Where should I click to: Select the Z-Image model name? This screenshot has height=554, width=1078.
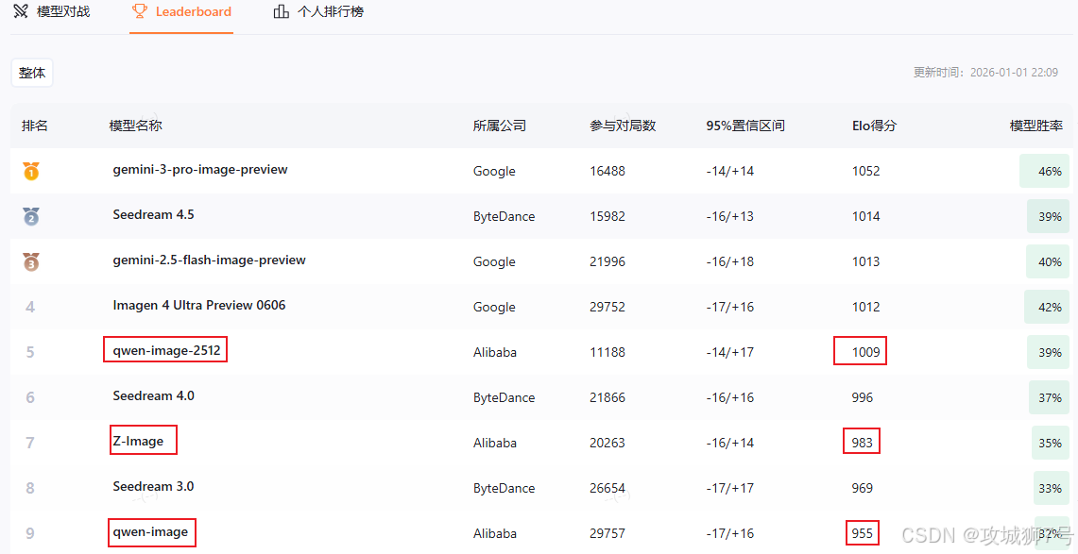point(138,442)
